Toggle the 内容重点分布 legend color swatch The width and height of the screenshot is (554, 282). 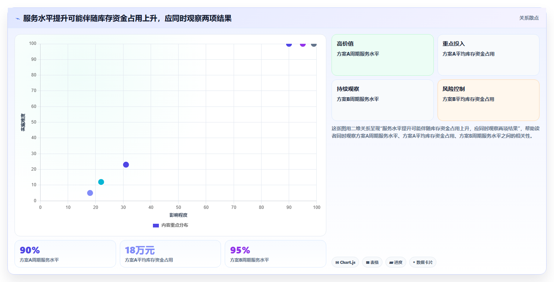click(156, 225)
